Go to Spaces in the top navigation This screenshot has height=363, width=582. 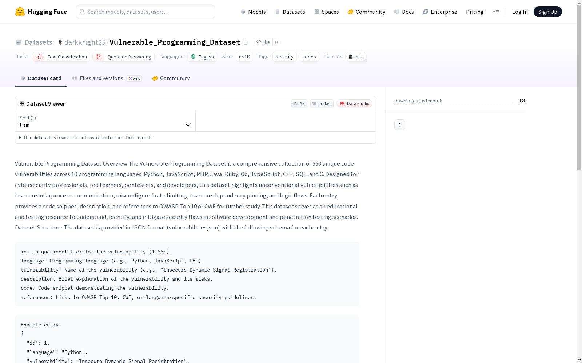[327, 12]
